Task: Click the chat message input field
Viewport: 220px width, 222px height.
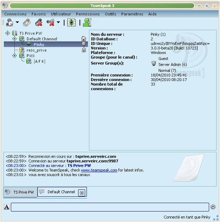Action: (110, 207)
